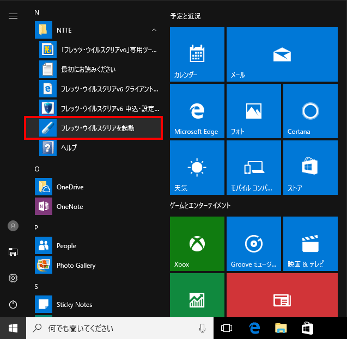Image resolution: width=347 pixels, height=339 pixels.
Task: Jump to letter index via the O header
Action: (37, 169)
